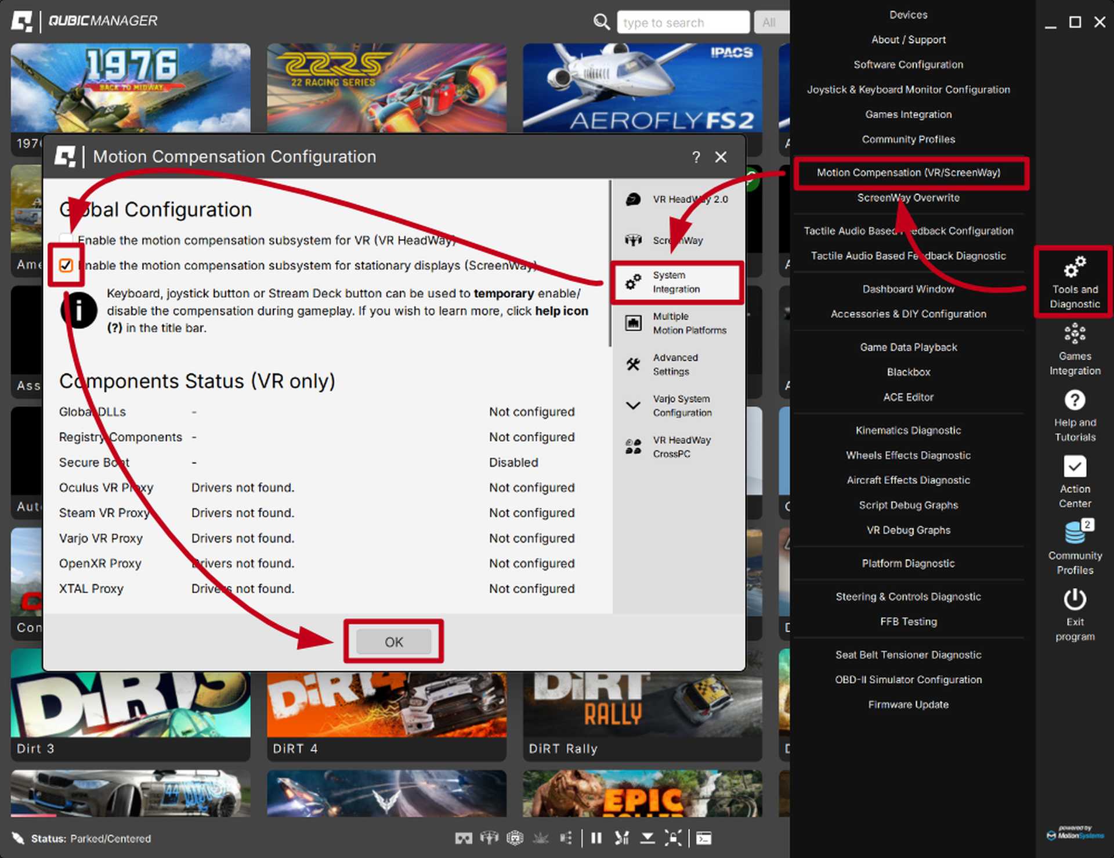Open Help and Tutorials sidebar icon
The image size is (1114, 858).
point(1075,416)
